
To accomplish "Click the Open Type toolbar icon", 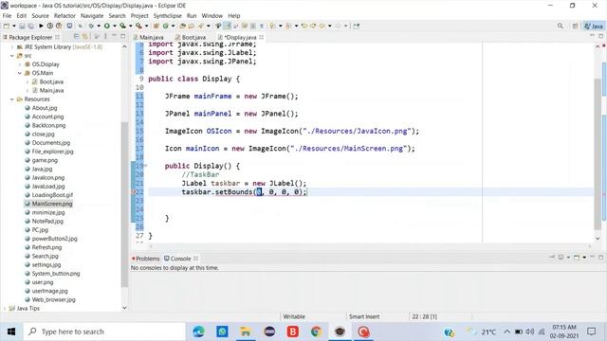I will tap(182, 26).
